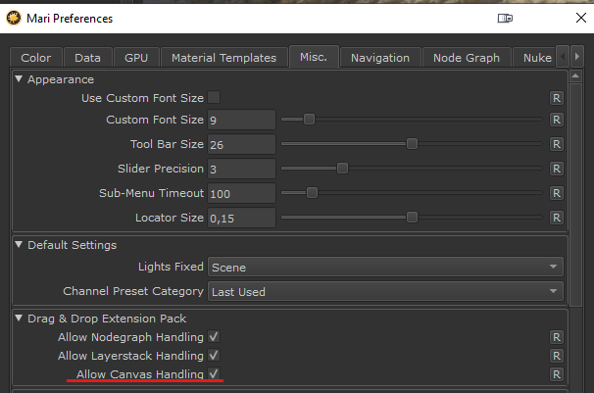Open Channel Preset Category dropdown
Screen dimensions: 594x393
pos(384,291)
